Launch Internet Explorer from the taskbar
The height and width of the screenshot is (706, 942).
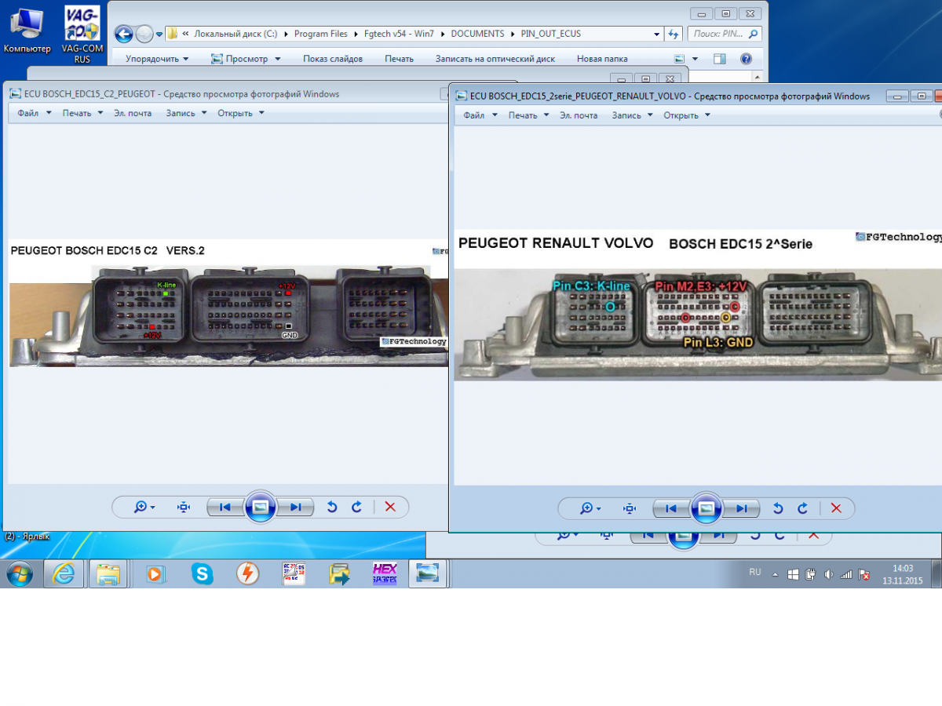click(64, 573)
